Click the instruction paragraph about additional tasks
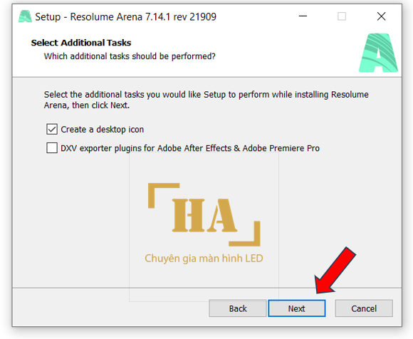 coord(206,100)
